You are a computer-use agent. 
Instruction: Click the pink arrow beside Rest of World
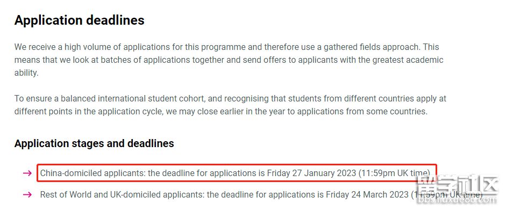click(x=27, y=194)
